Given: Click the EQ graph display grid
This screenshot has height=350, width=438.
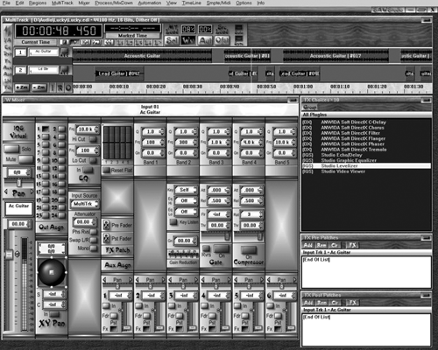Looking at the screenshot, I should pyautogui.click(x=117, y=143).
